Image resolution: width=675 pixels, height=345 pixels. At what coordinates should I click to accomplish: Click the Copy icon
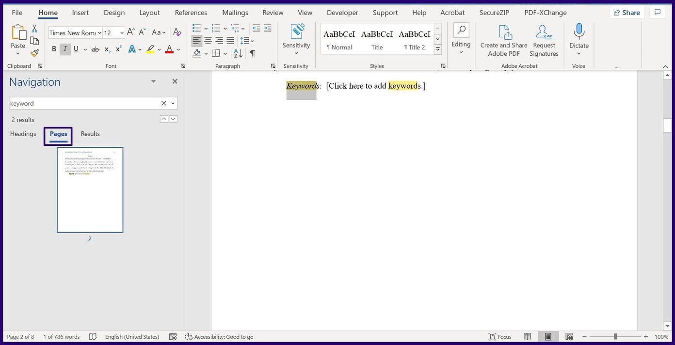tap(34, 41)
